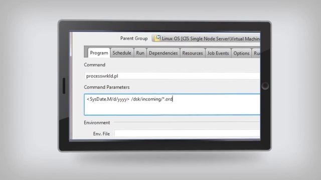Switch to the Options tab
The width and height of the screenshot is (321, 180).
point(241,53)
